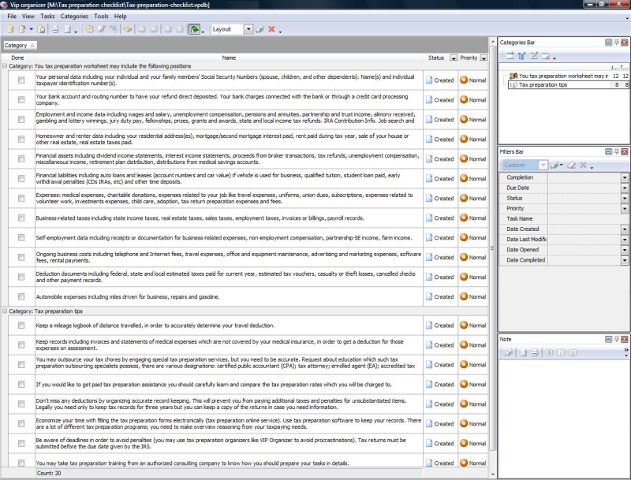The height and width of the screenshot is (480, 631).
Task: Click the delete category icon in Categories Bar
Action: 546,56
